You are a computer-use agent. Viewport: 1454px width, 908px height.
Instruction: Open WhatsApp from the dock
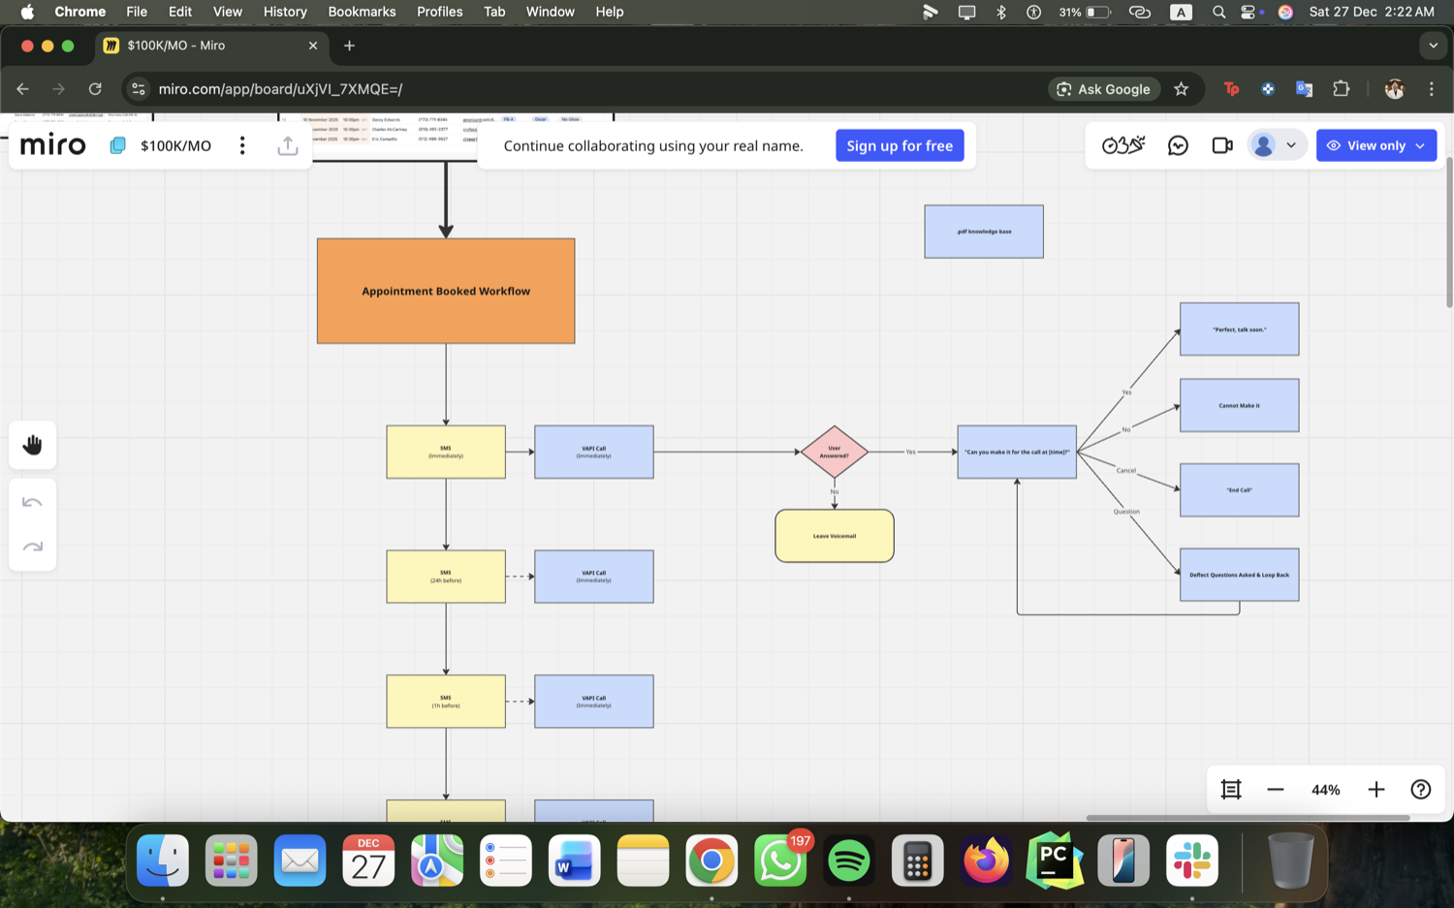780,861
